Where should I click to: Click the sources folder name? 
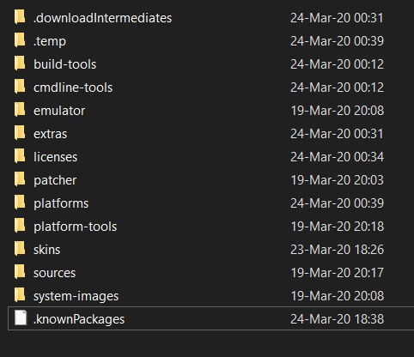click(54, 273)
